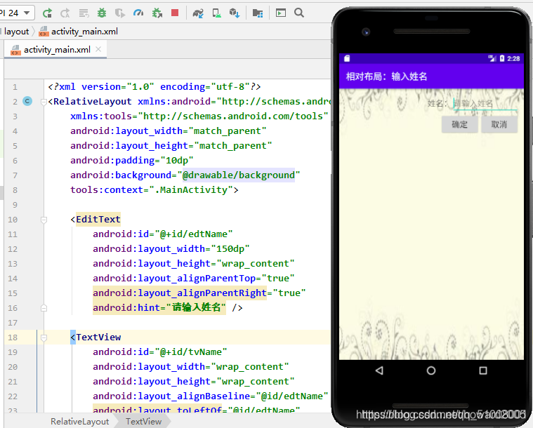Click the 取消 button in emulator

pos(499,124)
